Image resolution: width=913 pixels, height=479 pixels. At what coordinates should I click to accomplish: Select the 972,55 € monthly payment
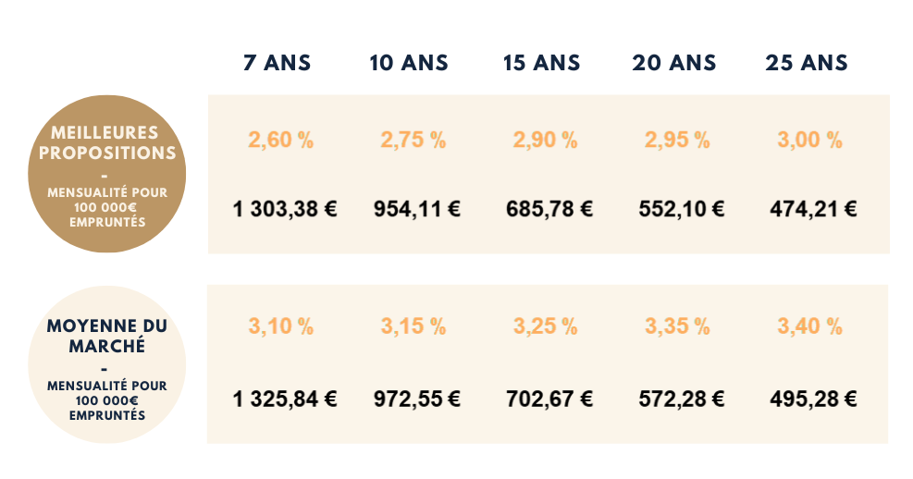[x=417, y=400]
